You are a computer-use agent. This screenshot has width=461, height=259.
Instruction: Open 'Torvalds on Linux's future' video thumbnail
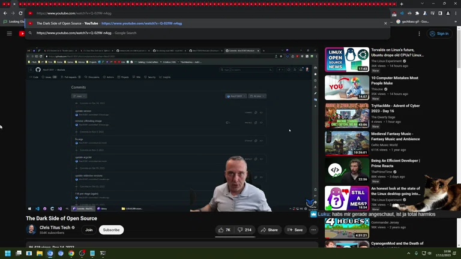tap(347, 59)
